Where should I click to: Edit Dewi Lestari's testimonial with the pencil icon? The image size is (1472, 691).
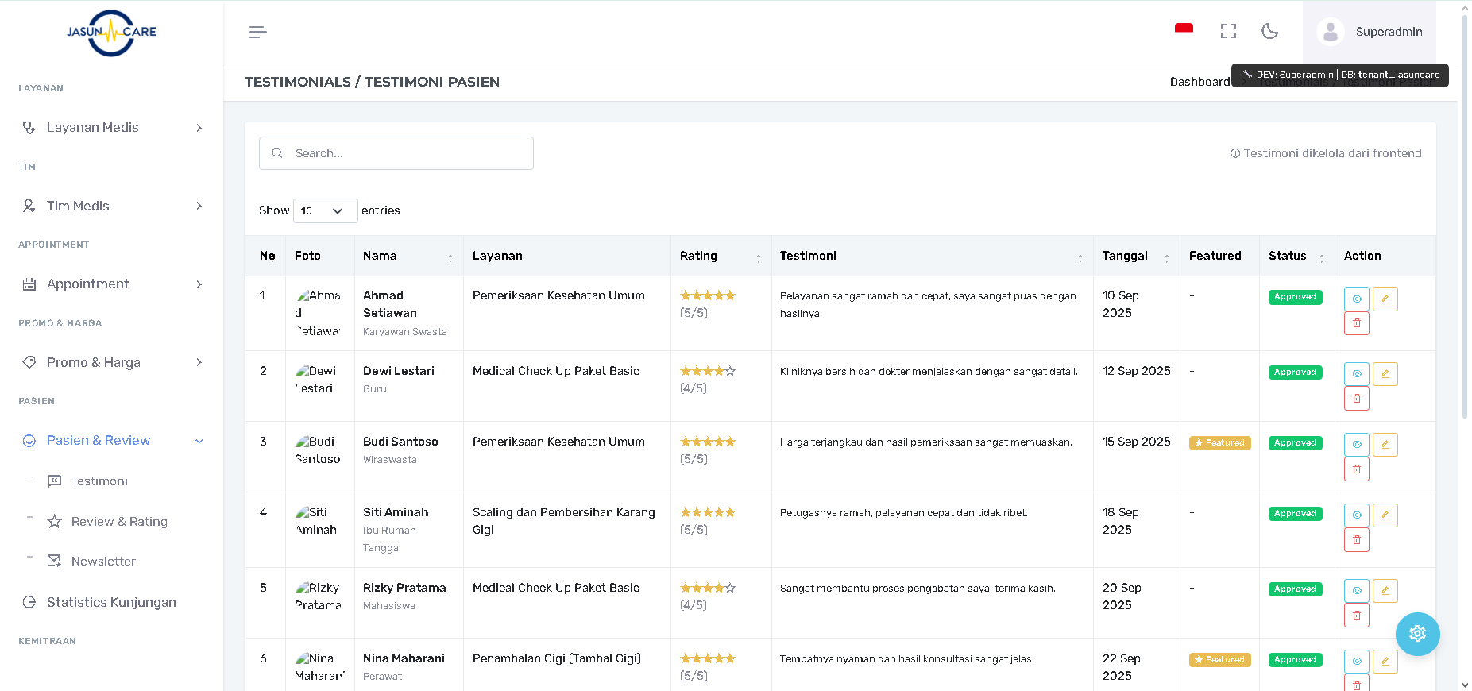tap(1385, 374)
